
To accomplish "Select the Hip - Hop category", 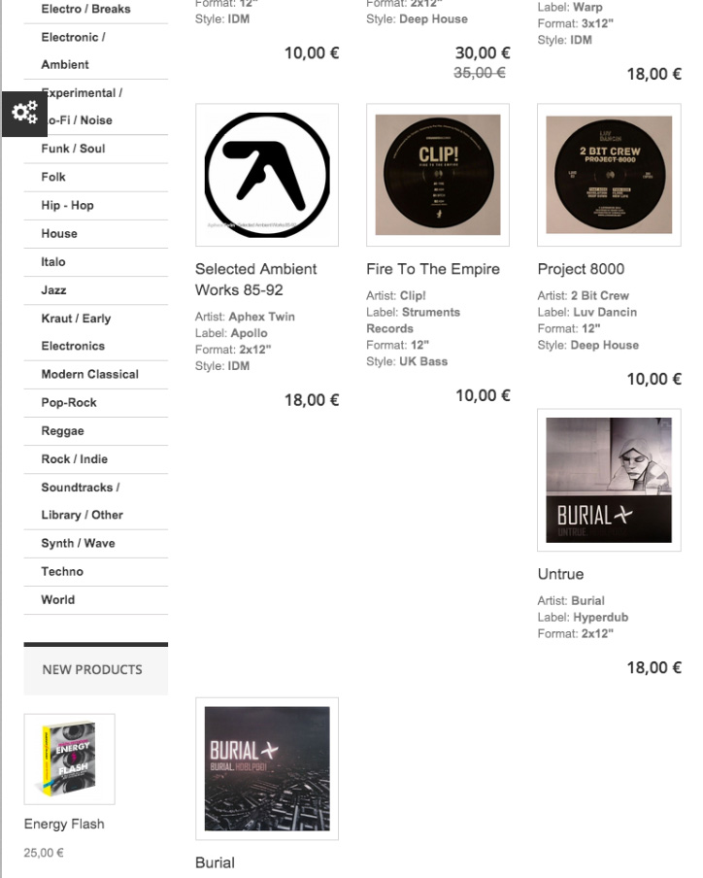I will (x=96, y=206).
